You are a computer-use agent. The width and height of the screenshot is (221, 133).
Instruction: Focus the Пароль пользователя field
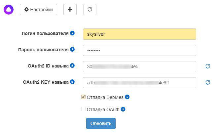(x=139, y=50)
